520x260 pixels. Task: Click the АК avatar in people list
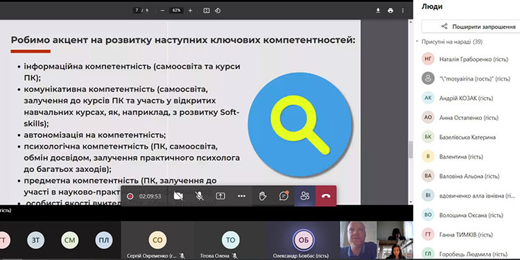[x=428, y=98]
